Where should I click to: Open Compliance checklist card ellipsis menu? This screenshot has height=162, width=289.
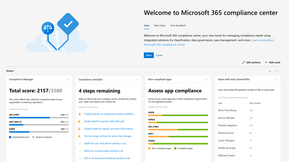coord(137,80)
